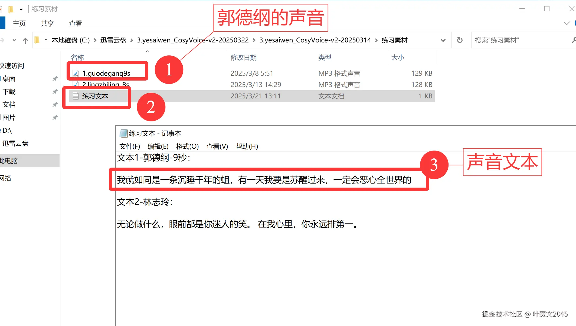Select 迅雷云盘 in the quick access sidebar

coord(15,144)
